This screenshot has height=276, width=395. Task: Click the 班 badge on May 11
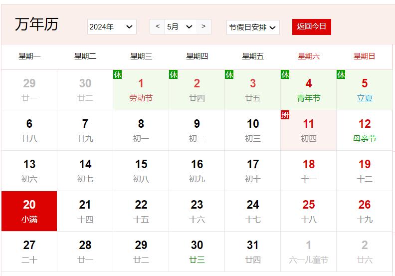[x=285, y=115]
